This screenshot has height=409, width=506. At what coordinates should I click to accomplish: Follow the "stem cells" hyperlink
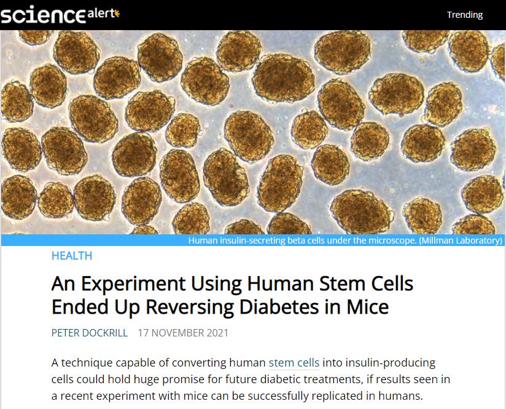(x=294, y=363)
